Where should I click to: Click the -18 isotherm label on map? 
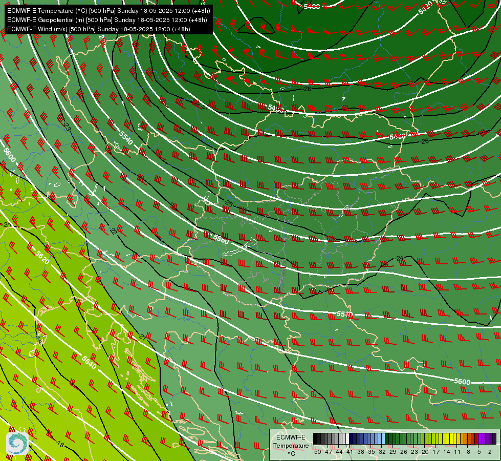[x=59, y=444]
